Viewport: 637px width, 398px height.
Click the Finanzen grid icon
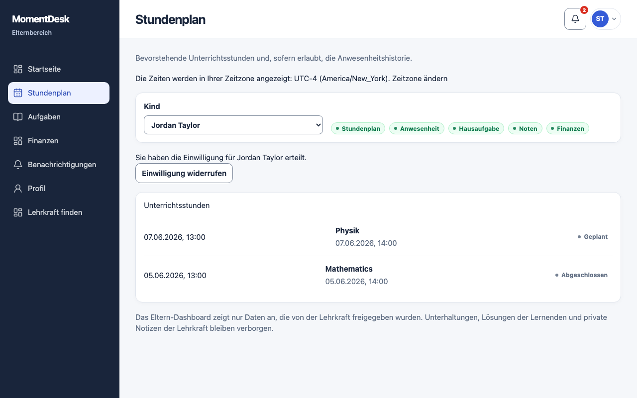point(18,141)
